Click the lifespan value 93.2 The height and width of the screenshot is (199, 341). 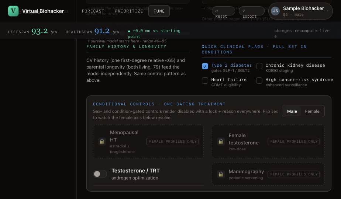point(39,31)
